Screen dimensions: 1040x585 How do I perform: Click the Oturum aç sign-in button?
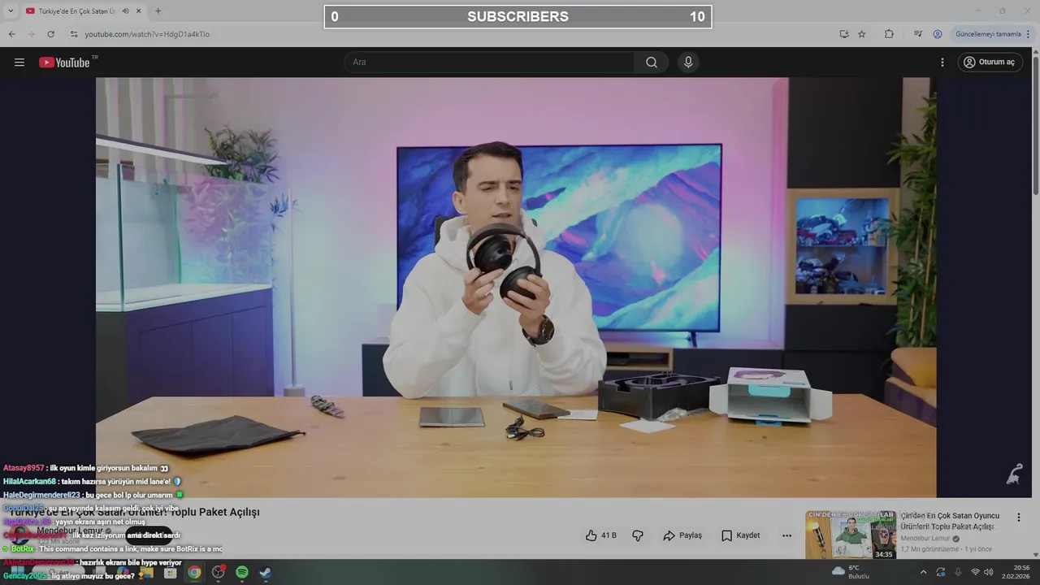[x=989, y=63]
